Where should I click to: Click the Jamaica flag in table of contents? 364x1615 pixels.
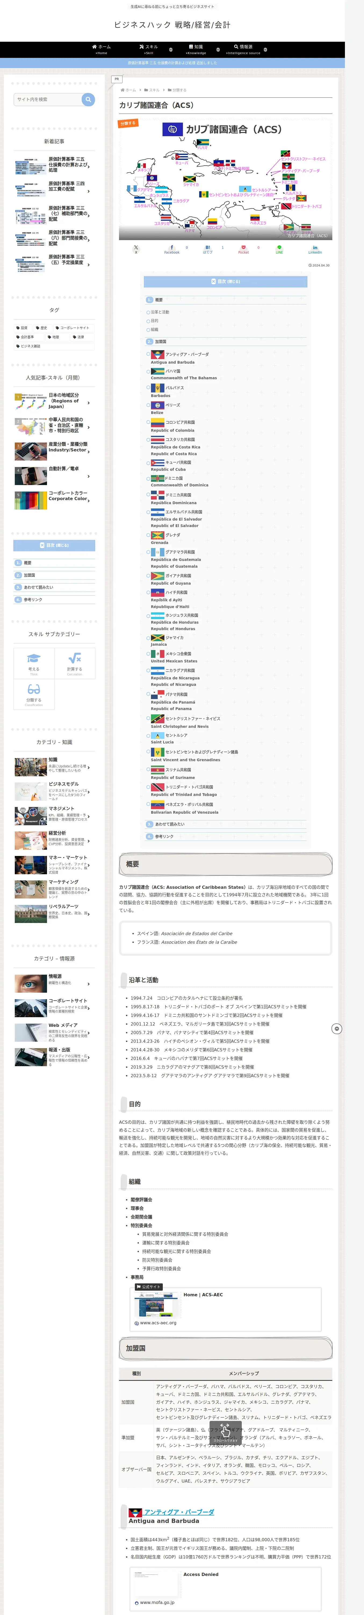coord(158,638)
